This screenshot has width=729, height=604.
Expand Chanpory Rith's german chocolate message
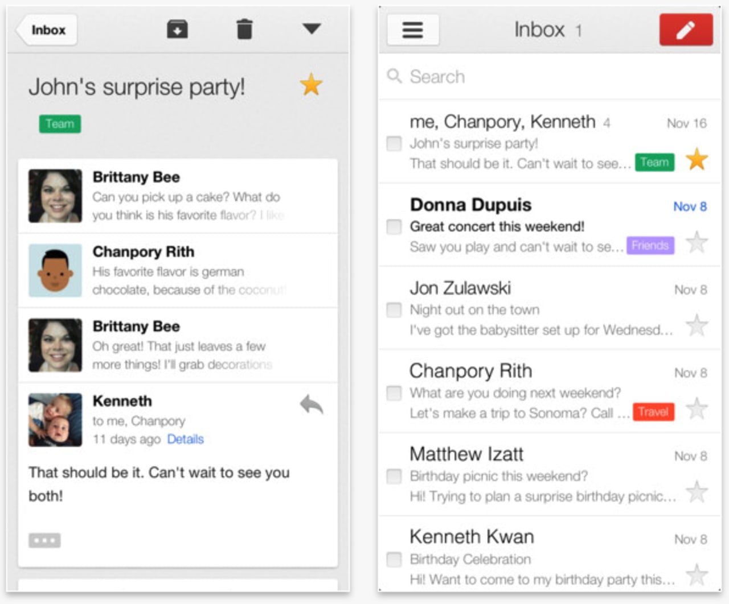(178, 271)
